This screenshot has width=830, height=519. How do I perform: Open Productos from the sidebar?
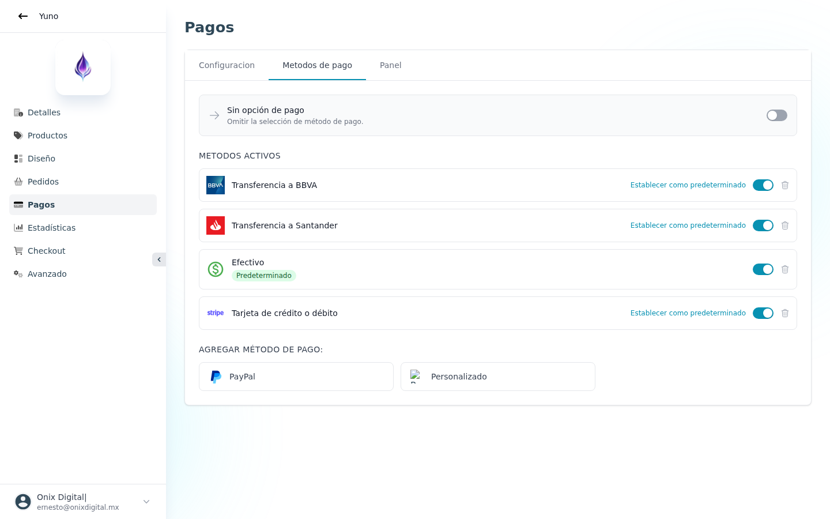click(x=18, y=136)
